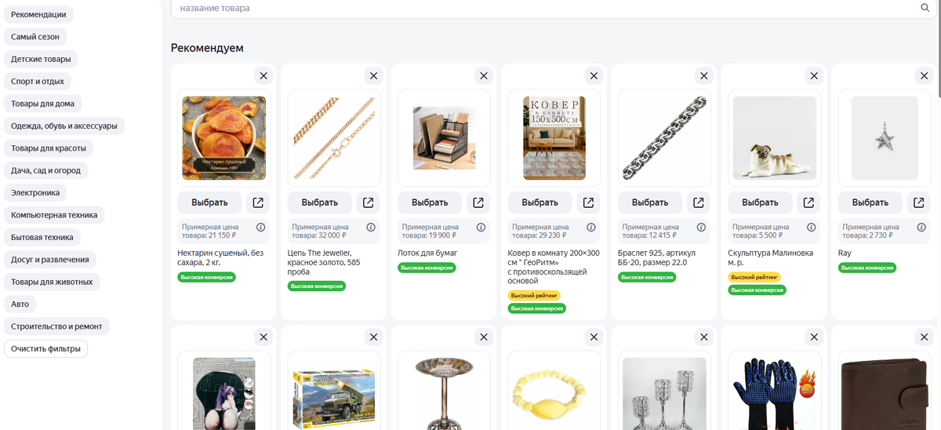Click Очистить фильтры button
941x430 pixels.
pos(45,348)
